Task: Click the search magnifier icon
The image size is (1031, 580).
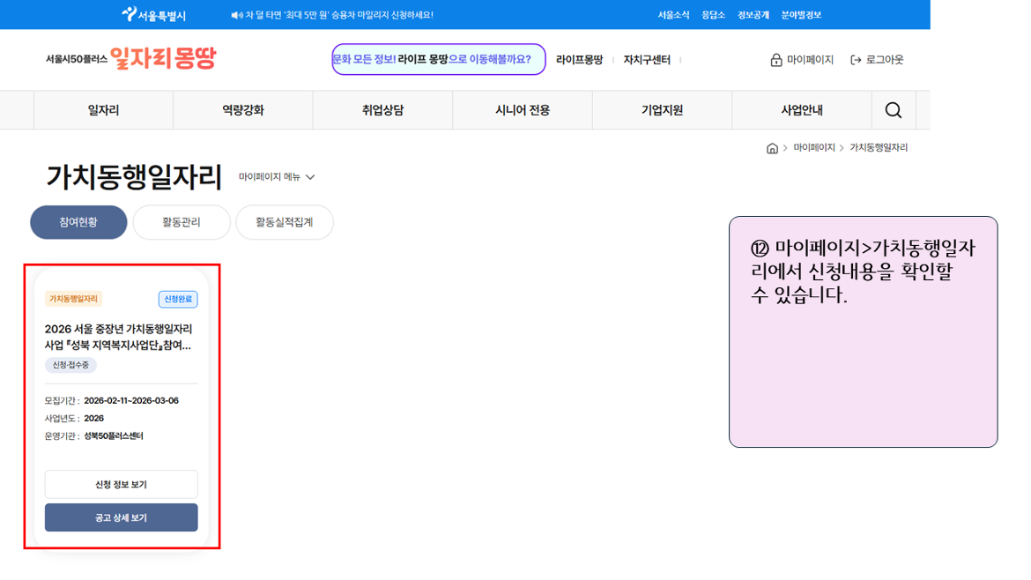Action: point(893,110)
